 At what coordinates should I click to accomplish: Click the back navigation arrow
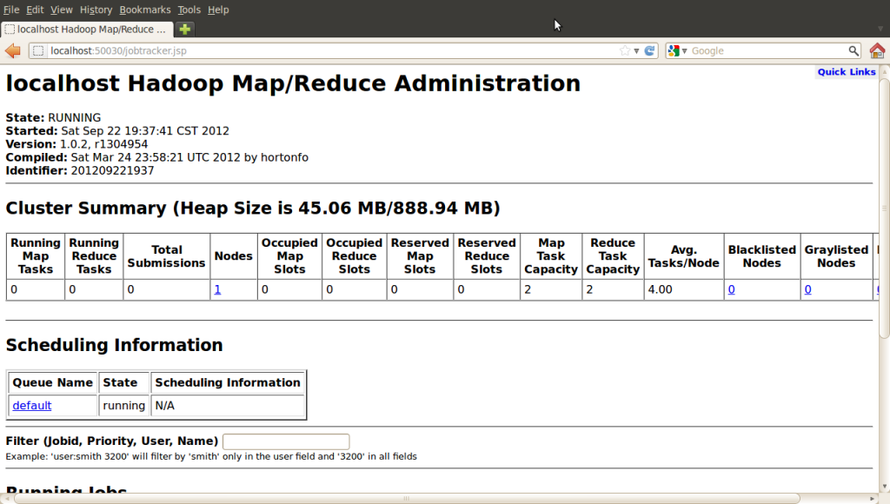coord(12,50)
